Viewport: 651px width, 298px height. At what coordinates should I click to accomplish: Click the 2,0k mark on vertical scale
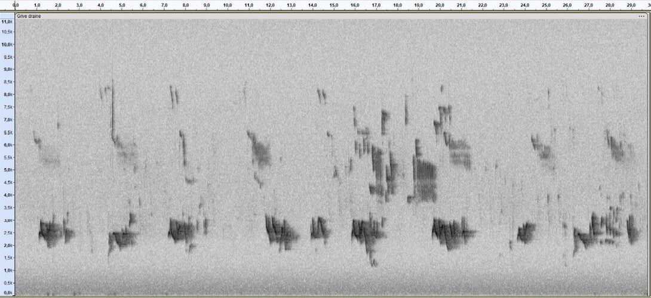[7, 245]
